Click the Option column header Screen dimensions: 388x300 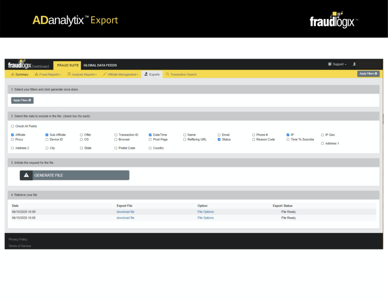202,206
